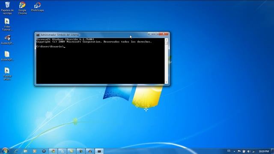The width and height of the screenshot is (274, 154).
Task: Maximize the Command Prompt window
Action: tap(156, 34)
